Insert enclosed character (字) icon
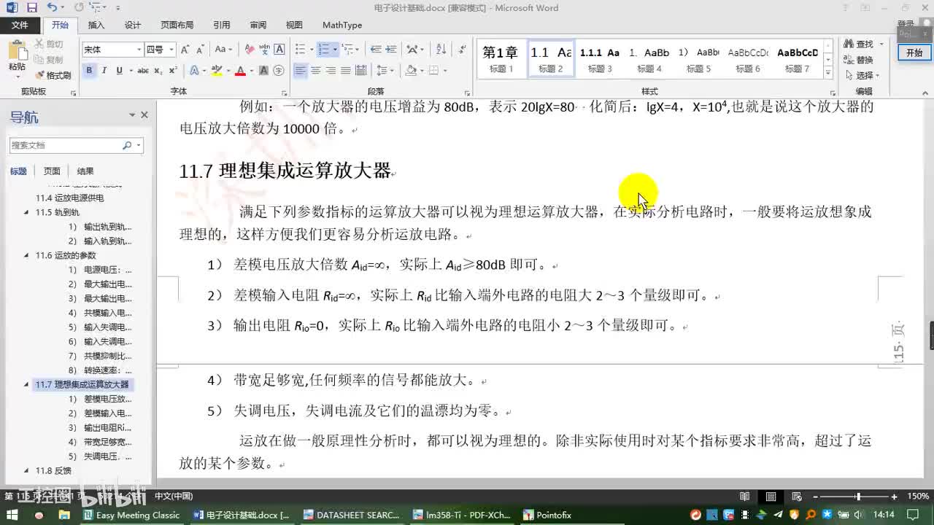Image resolution: width=934 pixels, height=525 pixels. pos(279,71)
